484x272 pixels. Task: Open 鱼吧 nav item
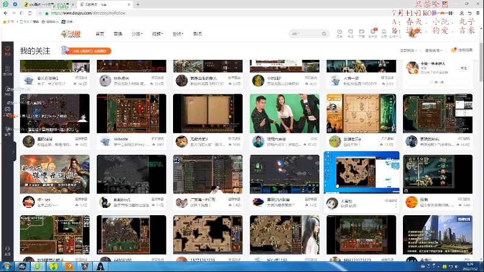point(197,34)
